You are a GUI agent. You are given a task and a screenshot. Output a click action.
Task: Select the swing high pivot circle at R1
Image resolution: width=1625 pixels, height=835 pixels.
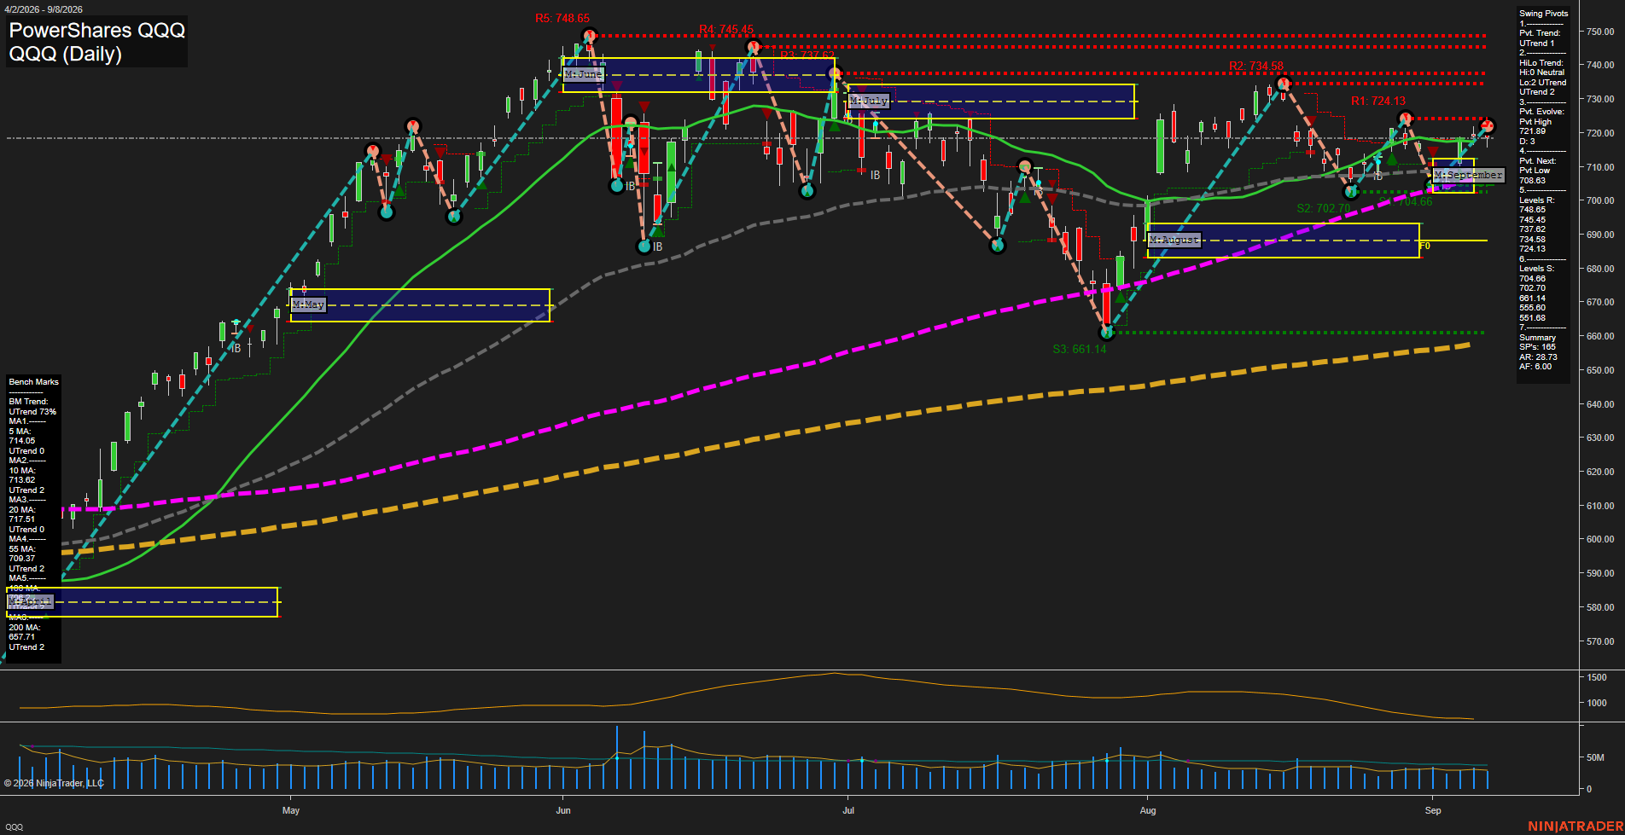1405,119
